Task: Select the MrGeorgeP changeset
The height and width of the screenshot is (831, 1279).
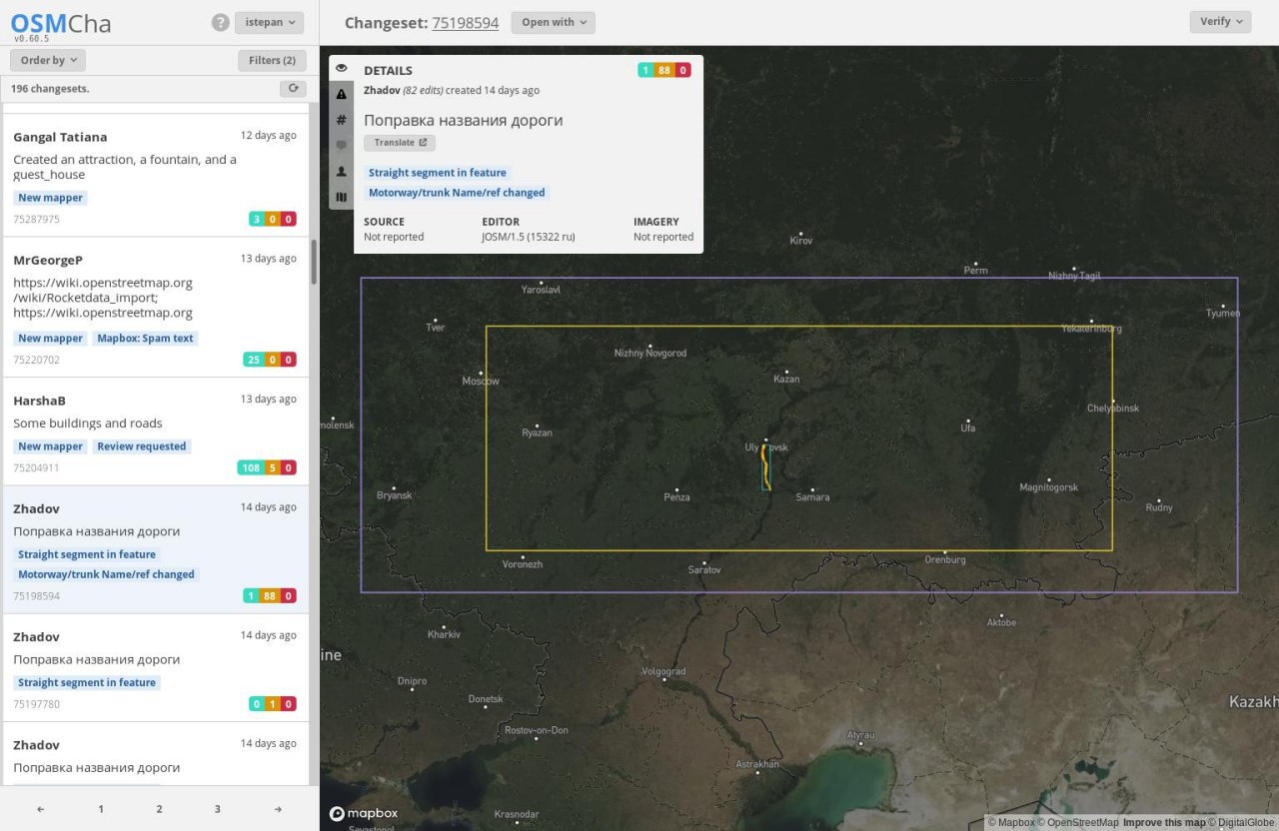Action: pyautogui.click(x=155, y=308)
